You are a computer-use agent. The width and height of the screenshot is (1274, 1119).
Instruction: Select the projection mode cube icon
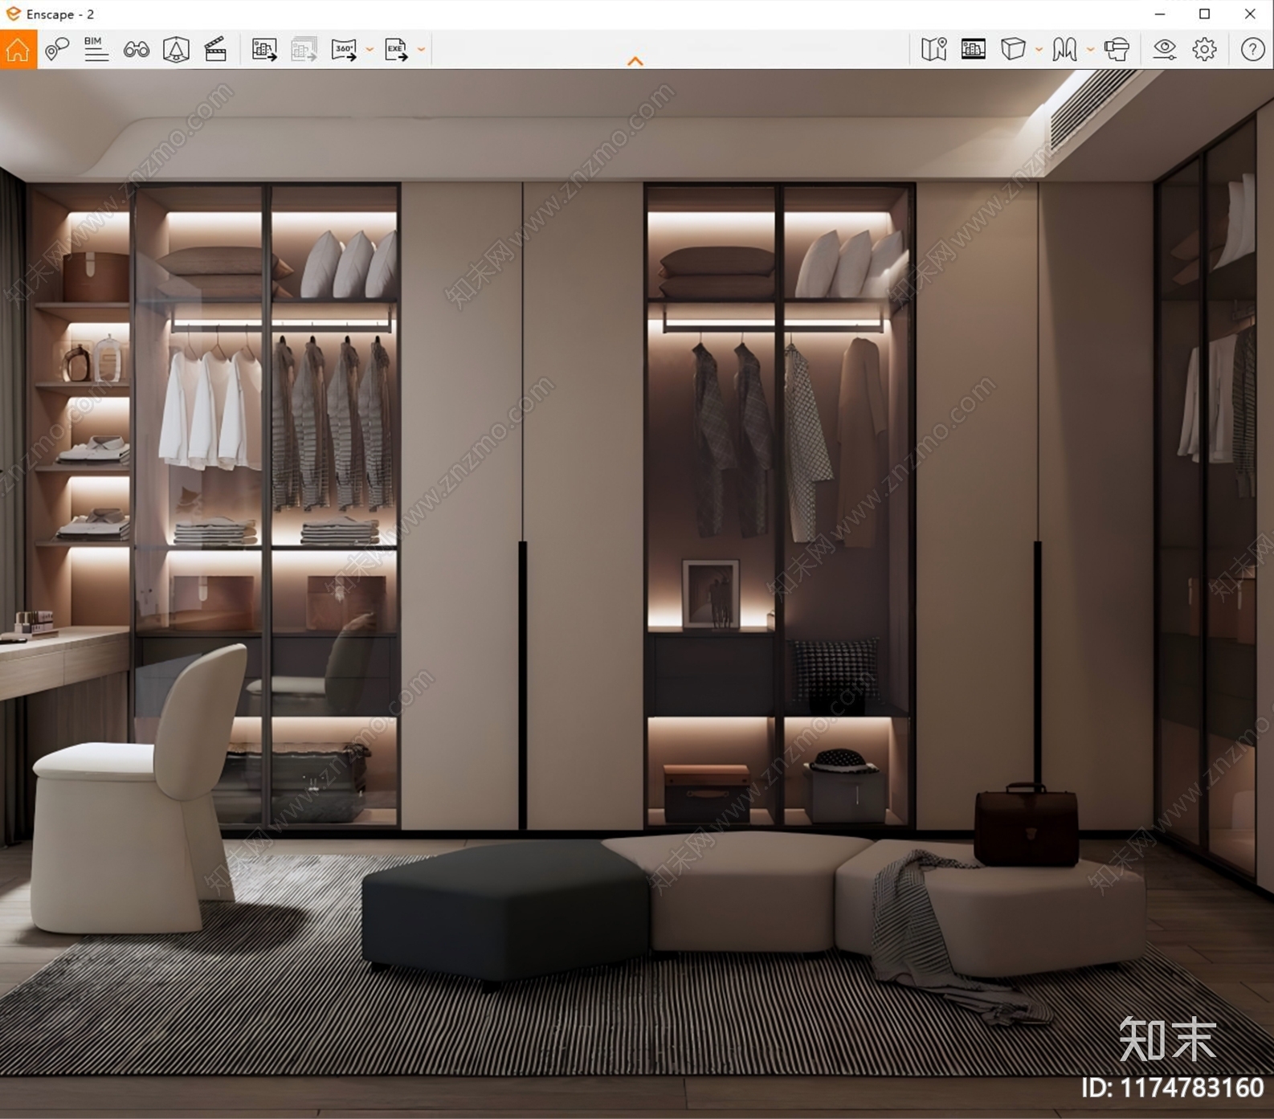click(1013, 49)
